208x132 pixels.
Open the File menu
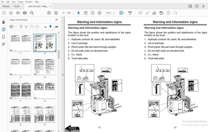click(3, 2)
